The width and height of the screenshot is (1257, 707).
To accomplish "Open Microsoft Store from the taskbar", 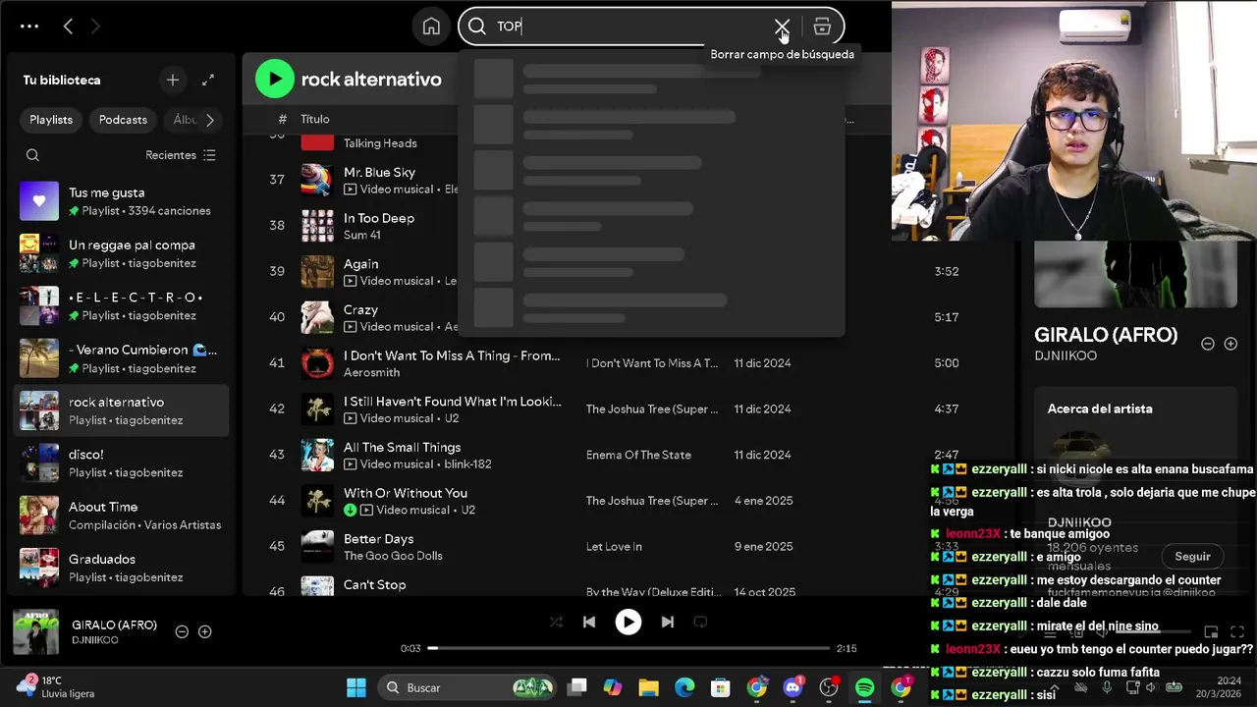I will tap(721, 687).
